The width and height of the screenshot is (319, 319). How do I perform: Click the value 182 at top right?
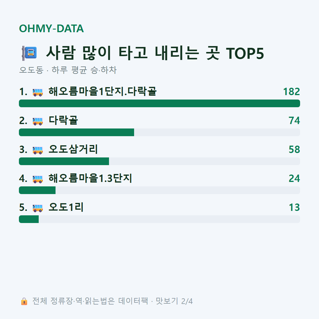coord(292,92)
